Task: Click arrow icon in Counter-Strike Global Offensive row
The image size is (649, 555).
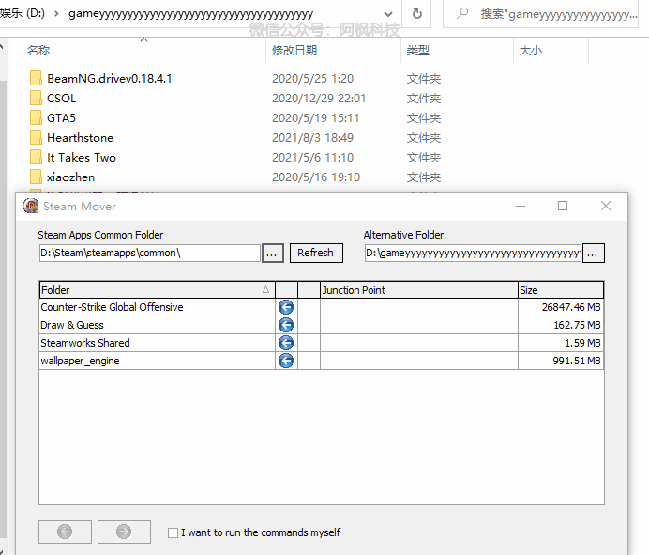Action: (286, 307)
